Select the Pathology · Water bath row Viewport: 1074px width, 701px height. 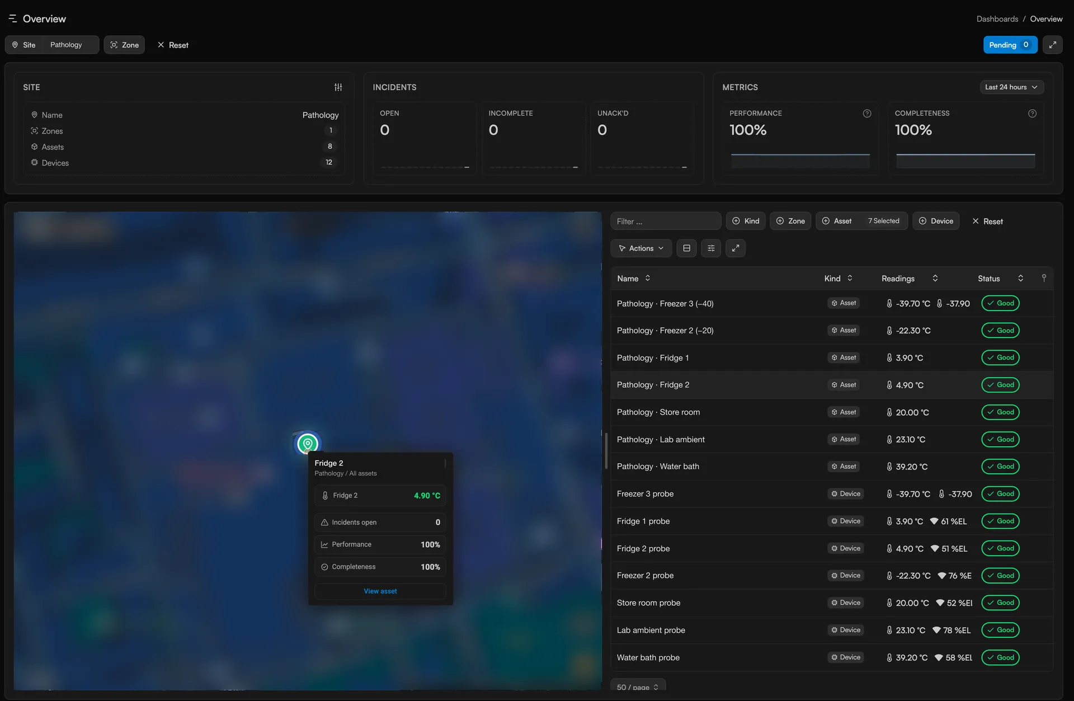pyautogui.click(x=831, y=466)
